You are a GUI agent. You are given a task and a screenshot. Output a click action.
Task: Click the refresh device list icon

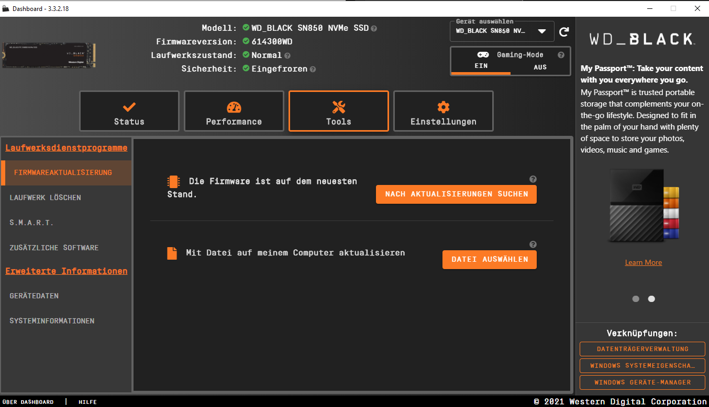point(564,32)
